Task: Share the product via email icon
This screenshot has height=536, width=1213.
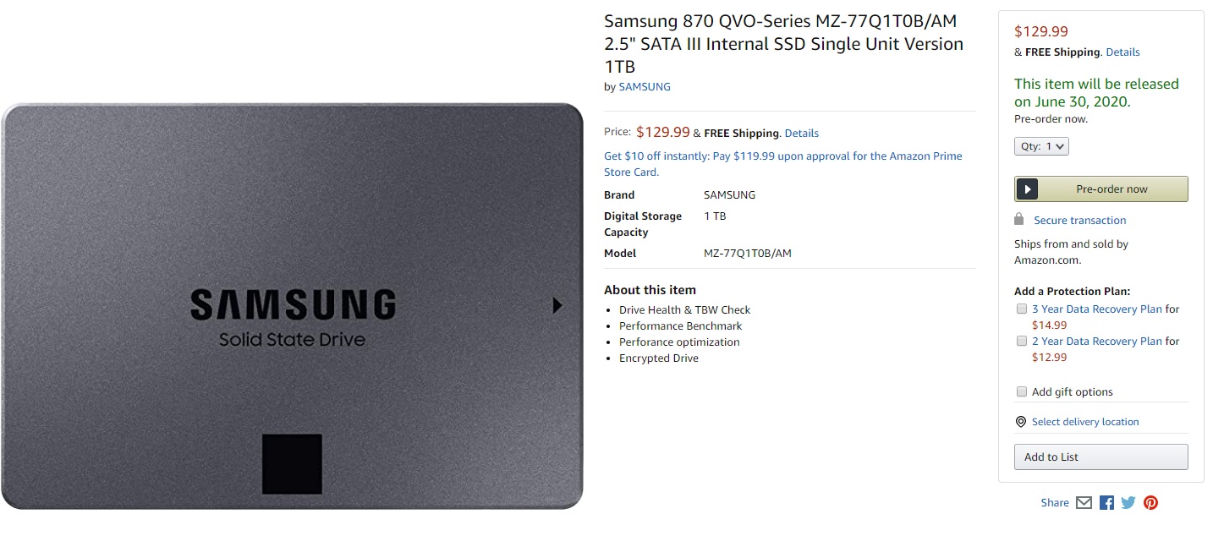Action: (1084, 502)
